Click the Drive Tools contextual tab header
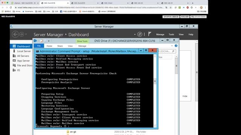 (82, 41)
